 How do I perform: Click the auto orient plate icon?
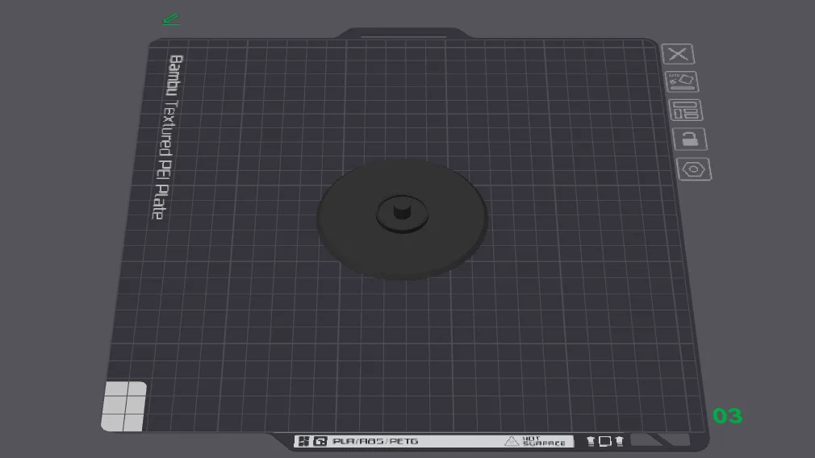[682, 81]
